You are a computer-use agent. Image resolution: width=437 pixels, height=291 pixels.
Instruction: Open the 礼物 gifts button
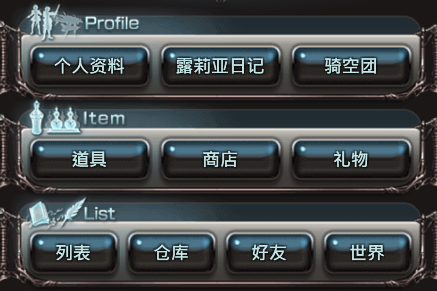click(351, 159)
